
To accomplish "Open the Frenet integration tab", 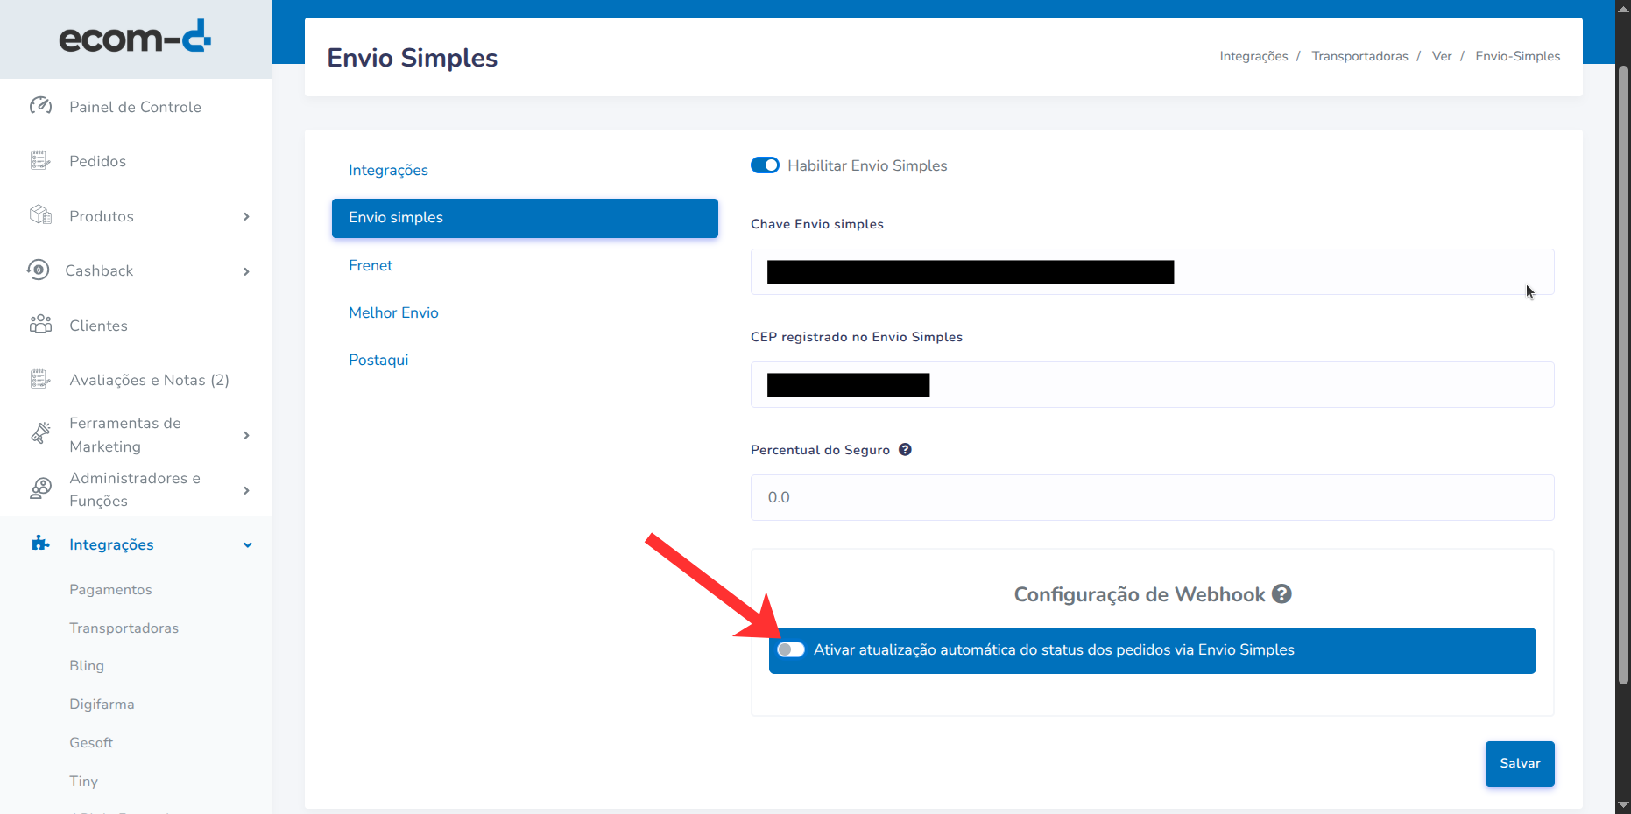I will coord(371,265).
